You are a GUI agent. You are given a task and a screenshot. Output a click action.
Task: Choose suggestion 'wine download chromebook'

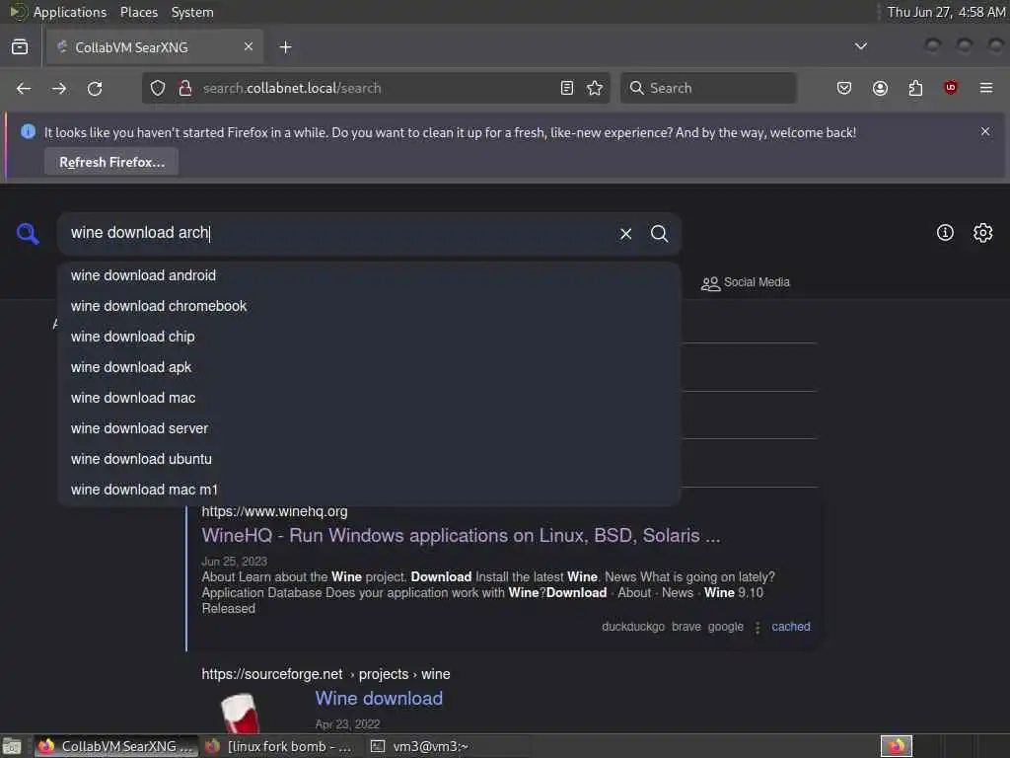369,306
